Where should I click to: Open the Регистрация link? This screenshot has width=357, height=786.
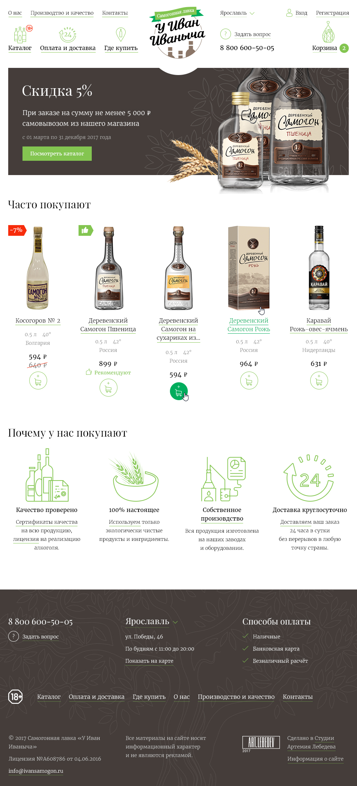click(x=332, y=13)
